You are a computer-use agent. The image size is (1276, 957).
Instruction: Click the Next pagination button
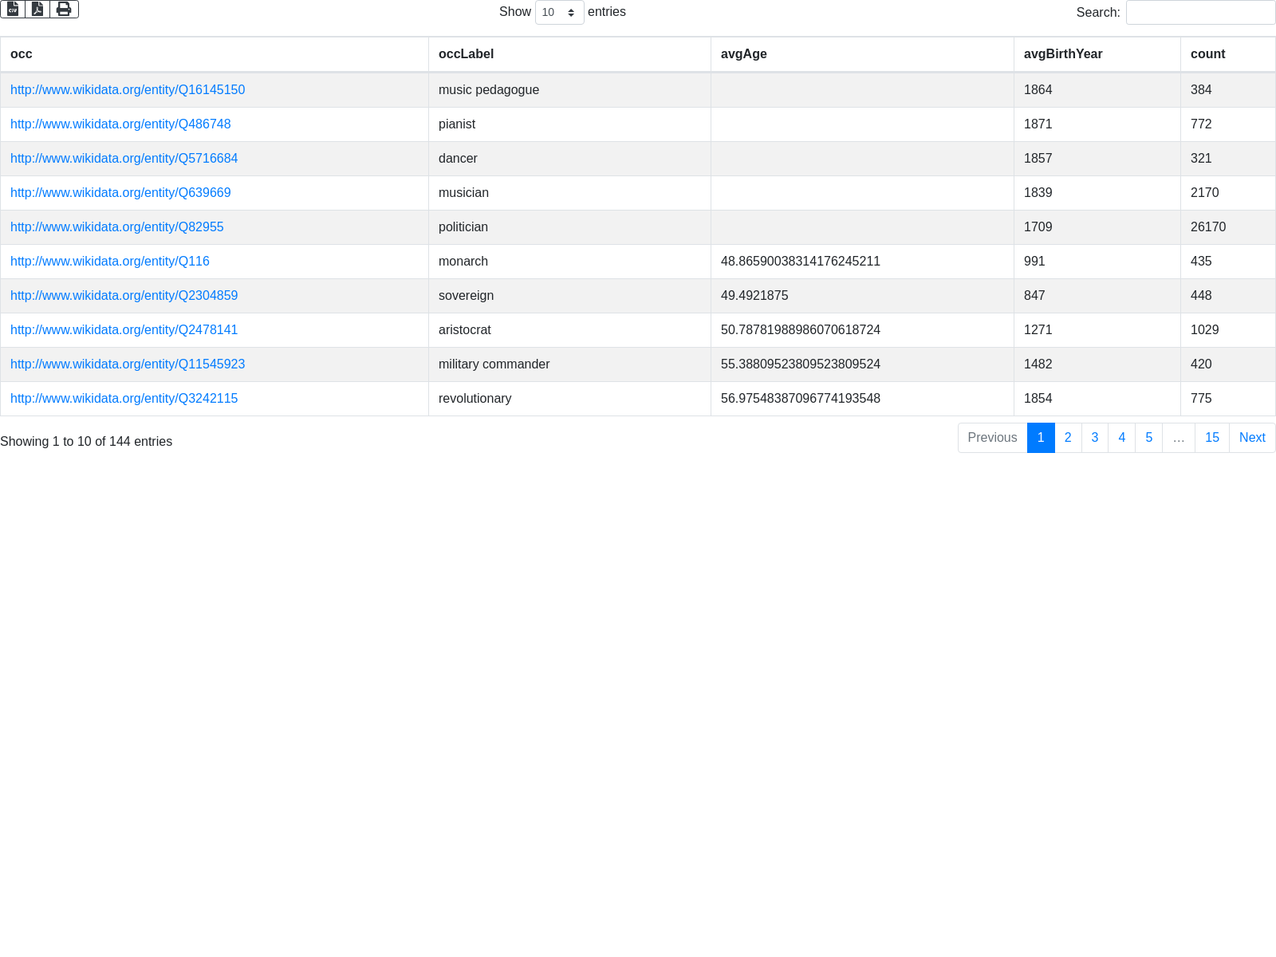[1251, 438]
